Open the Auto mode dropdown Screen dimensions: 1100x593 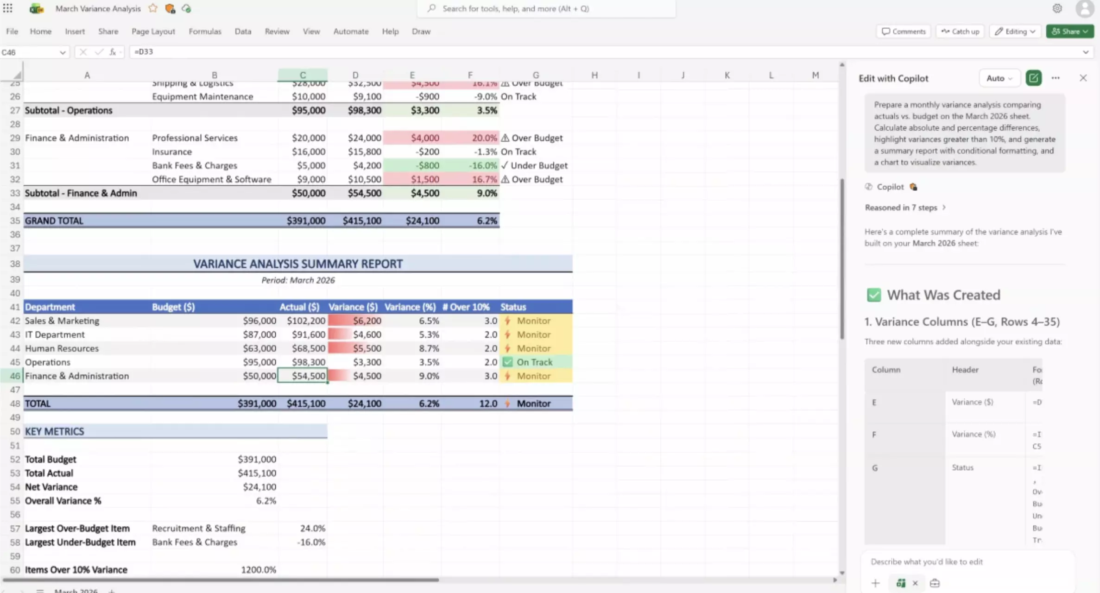[999, 78]
